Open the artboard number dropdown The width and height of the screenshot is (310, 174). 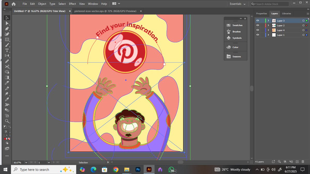pos(49,162)
